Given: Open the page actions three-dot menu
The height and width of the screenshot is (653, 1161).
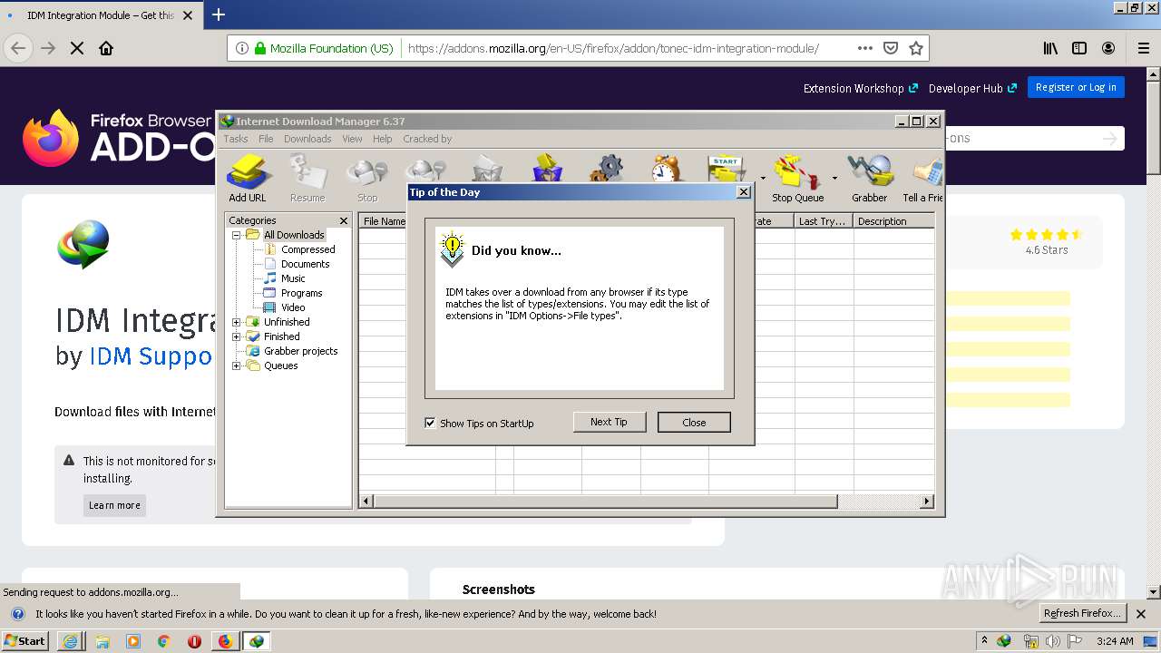Looking at the screenshot, I should pyautogui.click(x=865, y=48).
